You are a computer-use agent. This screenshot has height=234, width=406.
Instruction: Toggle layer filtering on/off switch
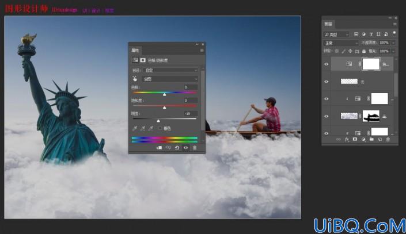pos(394,33)
